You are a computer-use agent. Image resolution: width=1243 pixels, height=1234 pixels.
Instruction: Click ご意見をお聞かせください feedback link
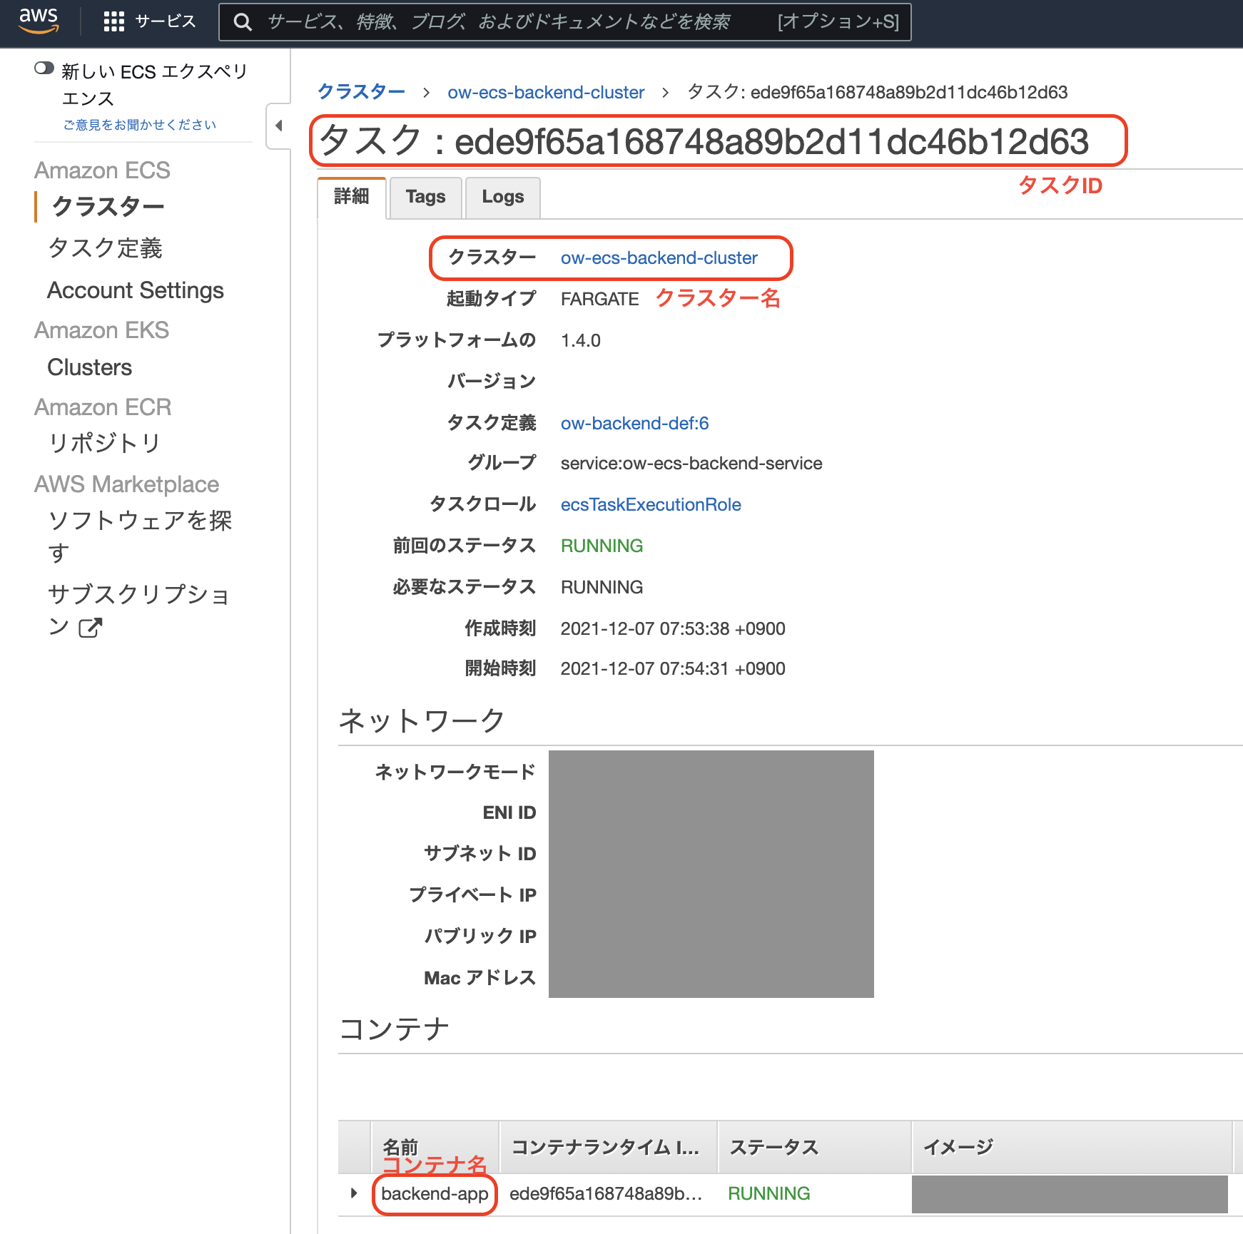click(138, 123)
